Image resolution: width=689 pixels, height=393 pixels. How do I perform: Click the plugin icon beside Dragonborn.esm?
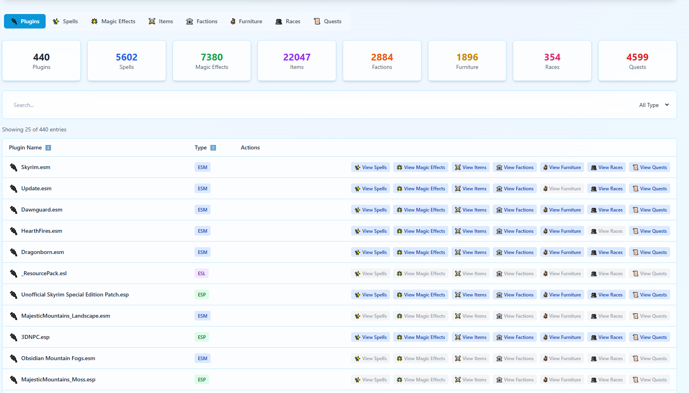[14, 252]
